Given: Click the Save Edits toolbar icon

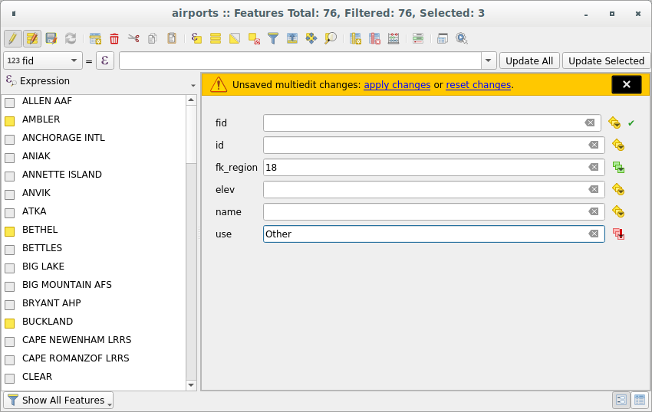Looking at the screenshot, I should [51, 38].
